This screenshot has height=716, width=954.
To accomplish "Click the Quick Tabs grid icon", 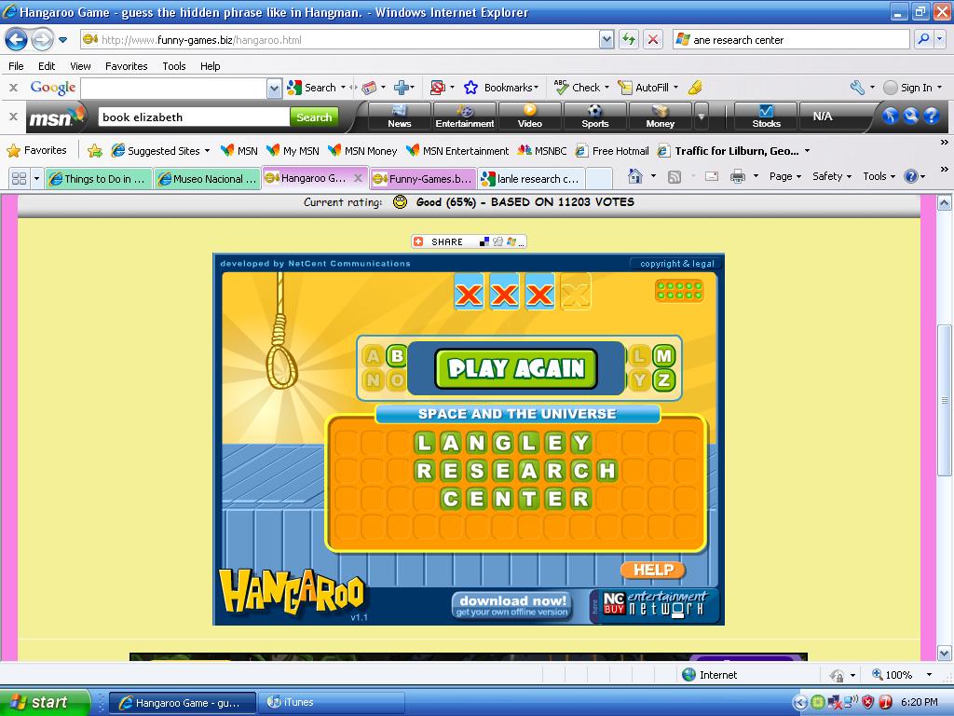I will tap(19, 178).
